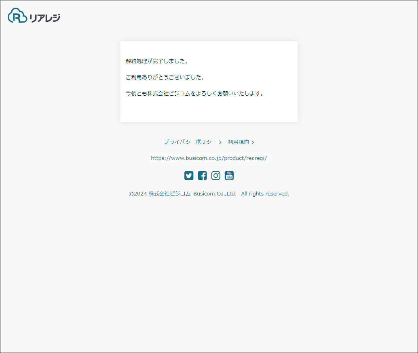Click the 今後とも株式会社ビジコム message line
The width and height of the screenshot is (418, 353).
click(x=194, y=94)
